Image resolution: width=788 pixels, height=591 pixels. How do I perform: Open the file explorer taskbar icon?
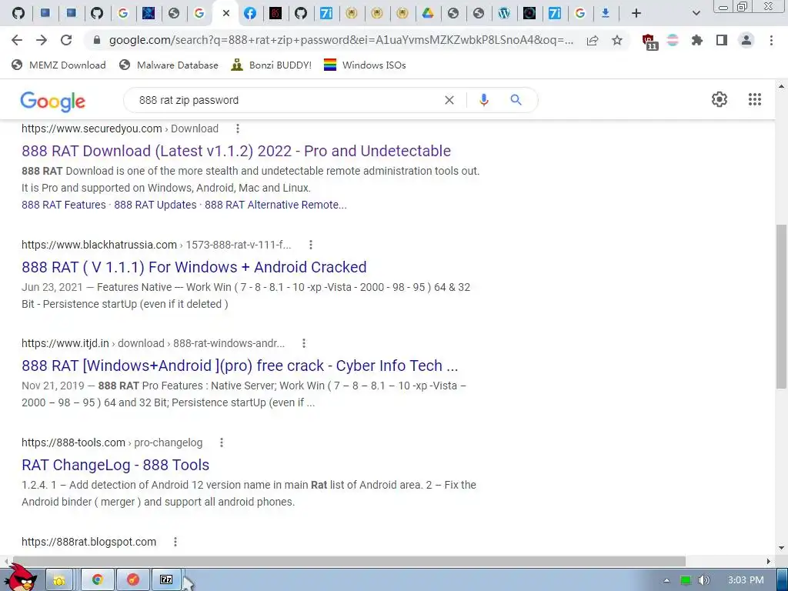(59, 580)
